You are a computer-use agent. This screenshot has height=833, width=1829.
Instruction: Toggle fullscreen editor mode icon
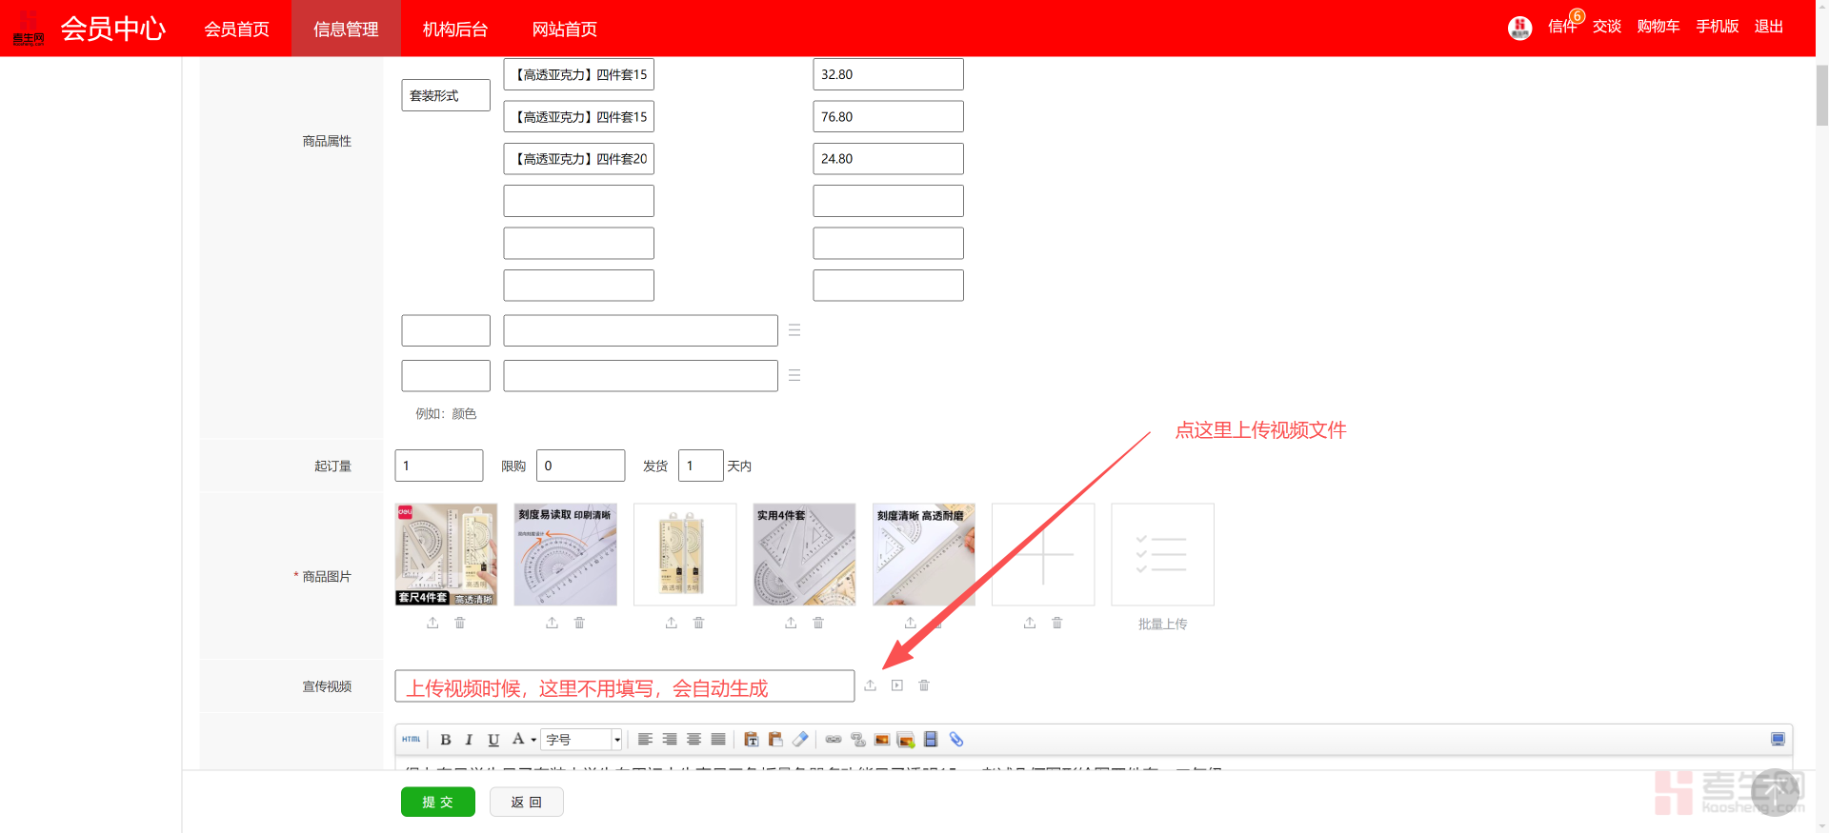pos(1778,740)
